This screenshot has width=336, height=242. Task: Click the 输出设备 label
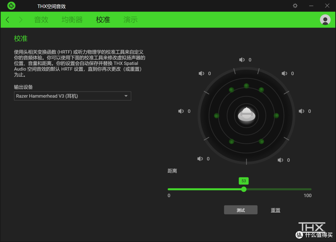tap(23, 87)
